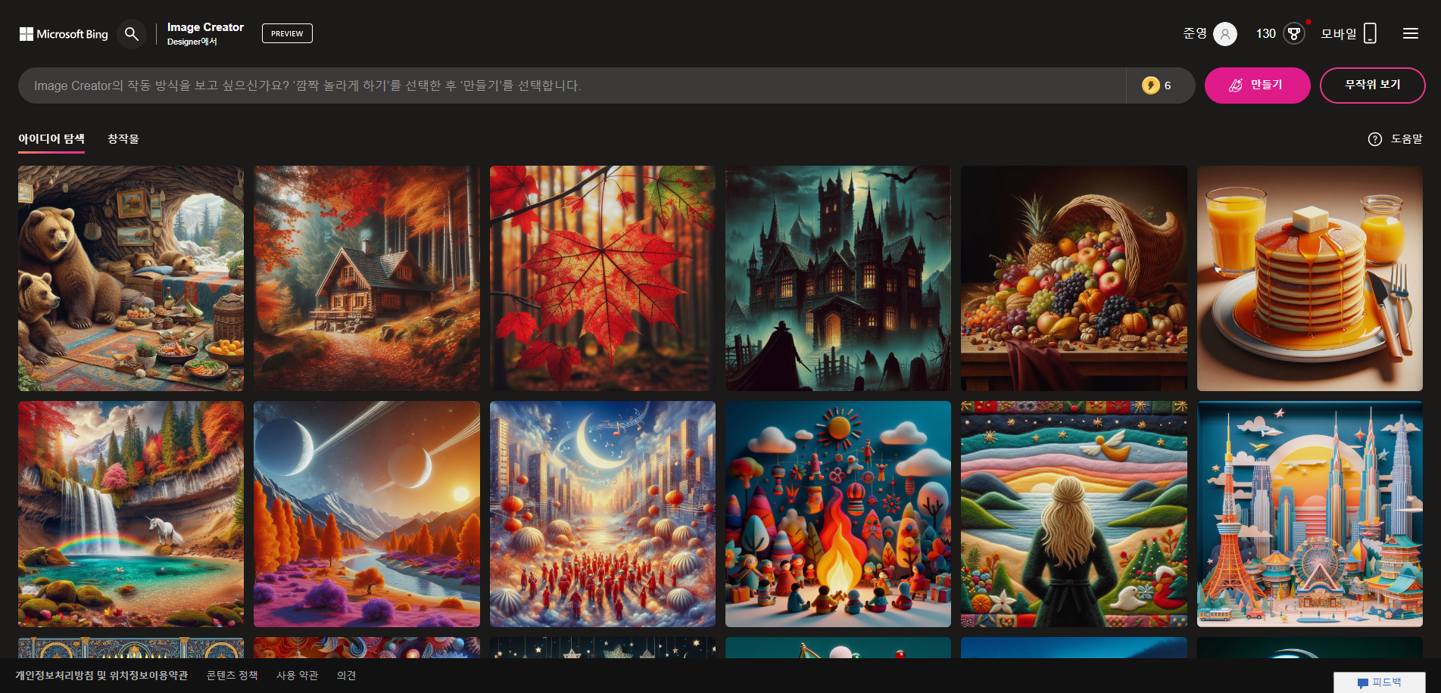
Task: Open the crescent moon city lanterns thumbnail
Action: coord(603,514)
